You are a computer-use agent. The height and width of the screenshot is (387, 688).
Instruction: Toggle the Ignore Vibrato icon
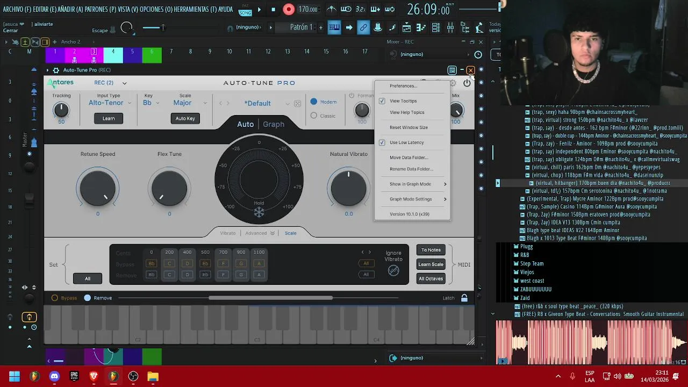click(393, 271)
